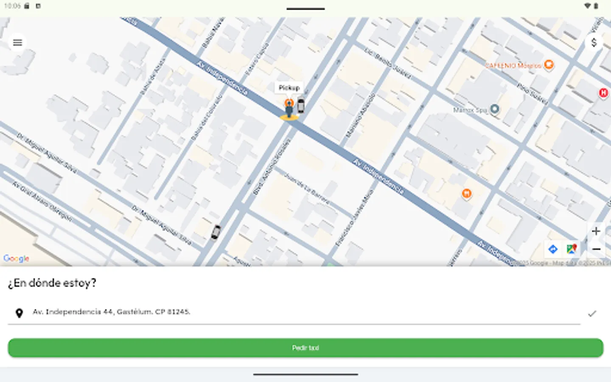Click the Manox Spa marker

tap(494, 108)
